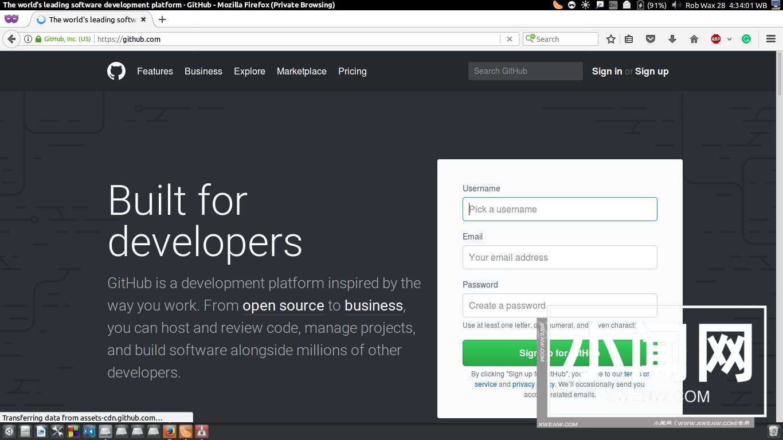Open search engine picker magnifier icon
783x440 pixels.
[x=530, y=39]
